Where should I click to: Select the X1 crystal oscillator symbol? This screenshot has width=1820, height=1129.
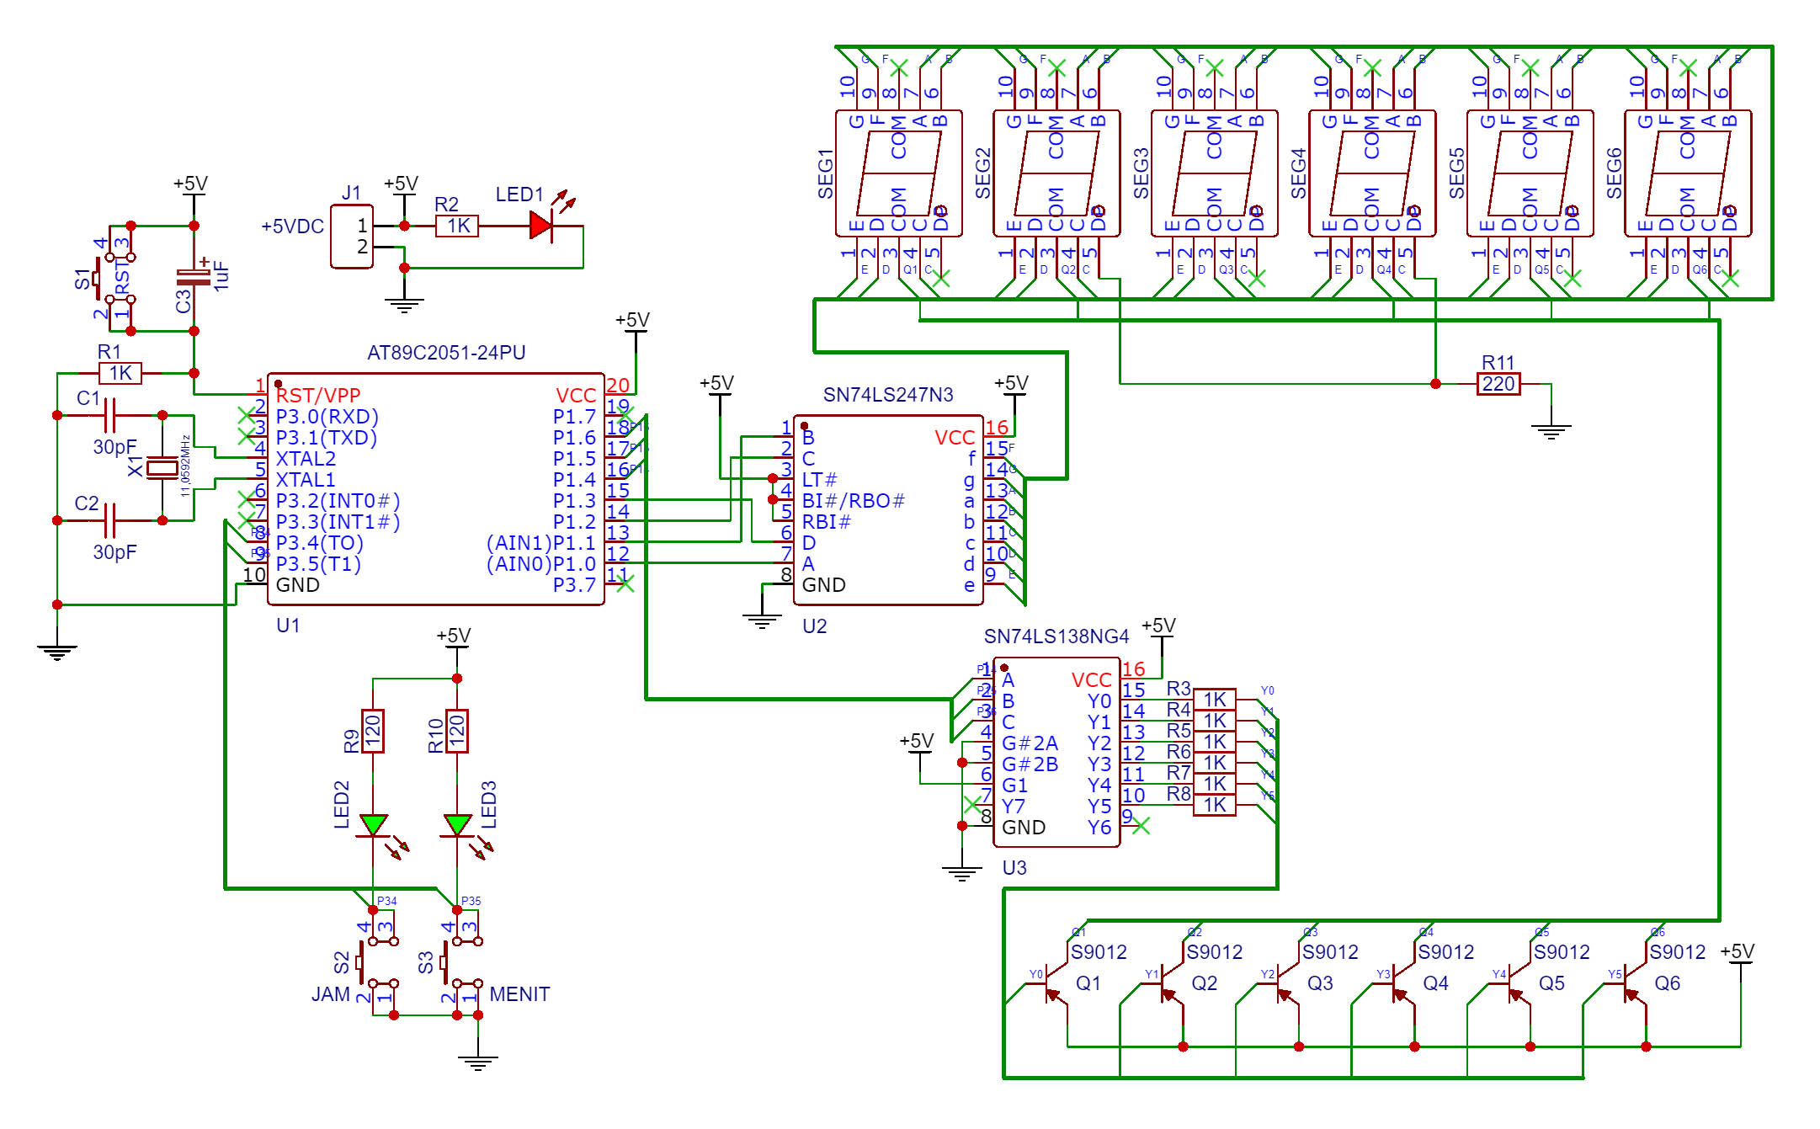coord(162,468)
